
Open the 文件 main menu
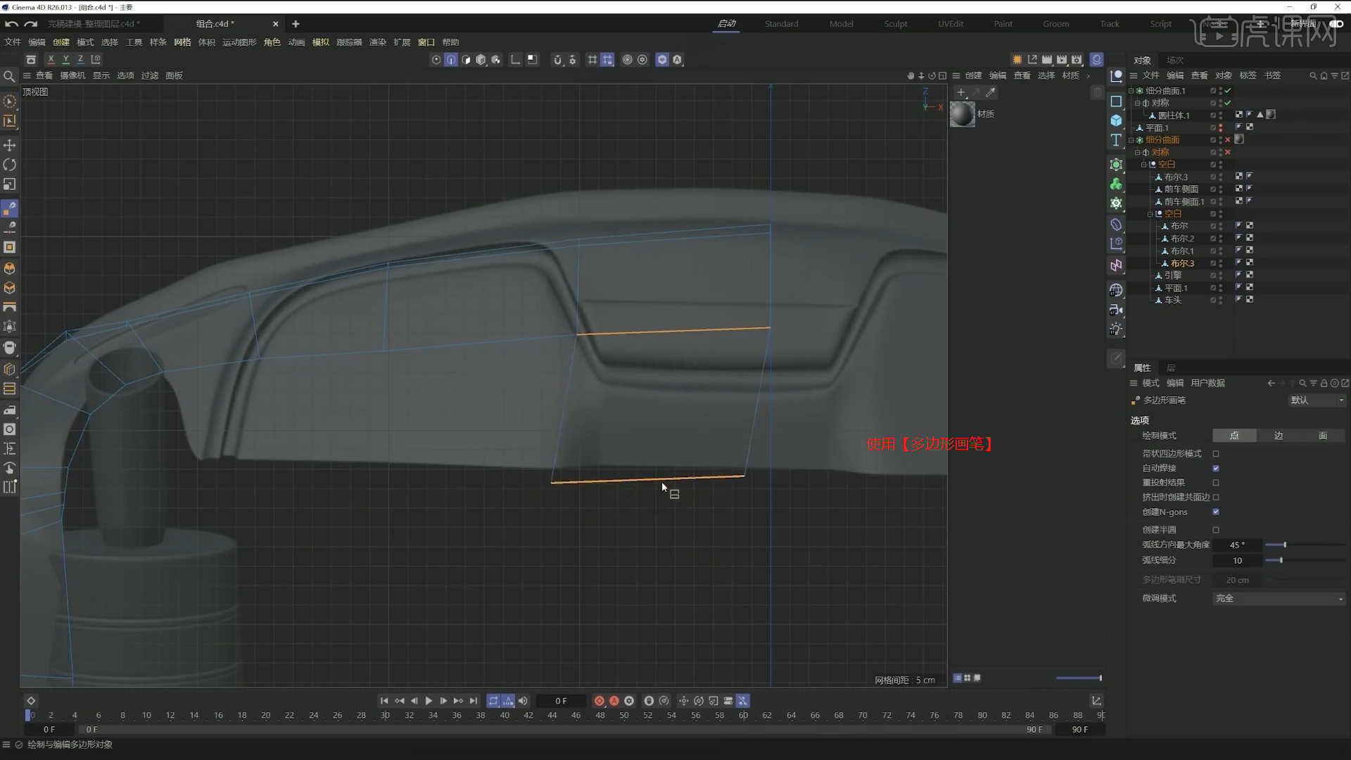tap(13, 42)
